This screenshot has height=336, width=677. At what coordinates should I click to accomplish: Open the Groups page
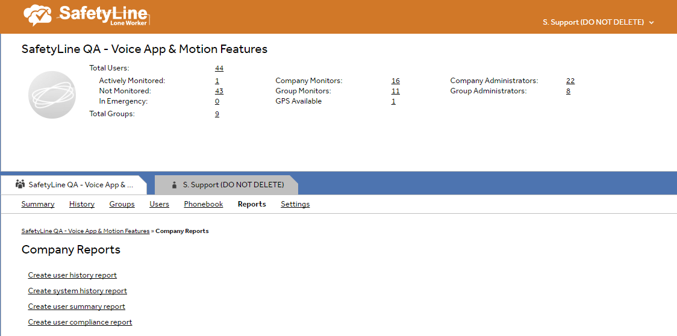pos(122,204)
